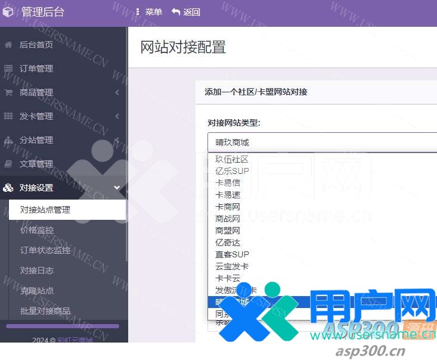Click the list icon for 订单管理
Screen dimensions: 437x364
pyautogui.click(x=8, y=69)
